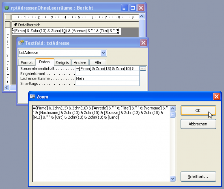Screen dimensions: 224x189
Task: Minimize the rptAdressenOhneLeerräume report window
Action: point(125,8)
